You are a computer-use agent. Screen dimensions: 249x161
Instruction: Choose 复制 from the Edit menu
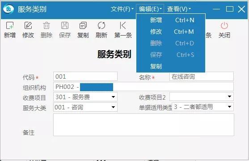click(171, 66)
